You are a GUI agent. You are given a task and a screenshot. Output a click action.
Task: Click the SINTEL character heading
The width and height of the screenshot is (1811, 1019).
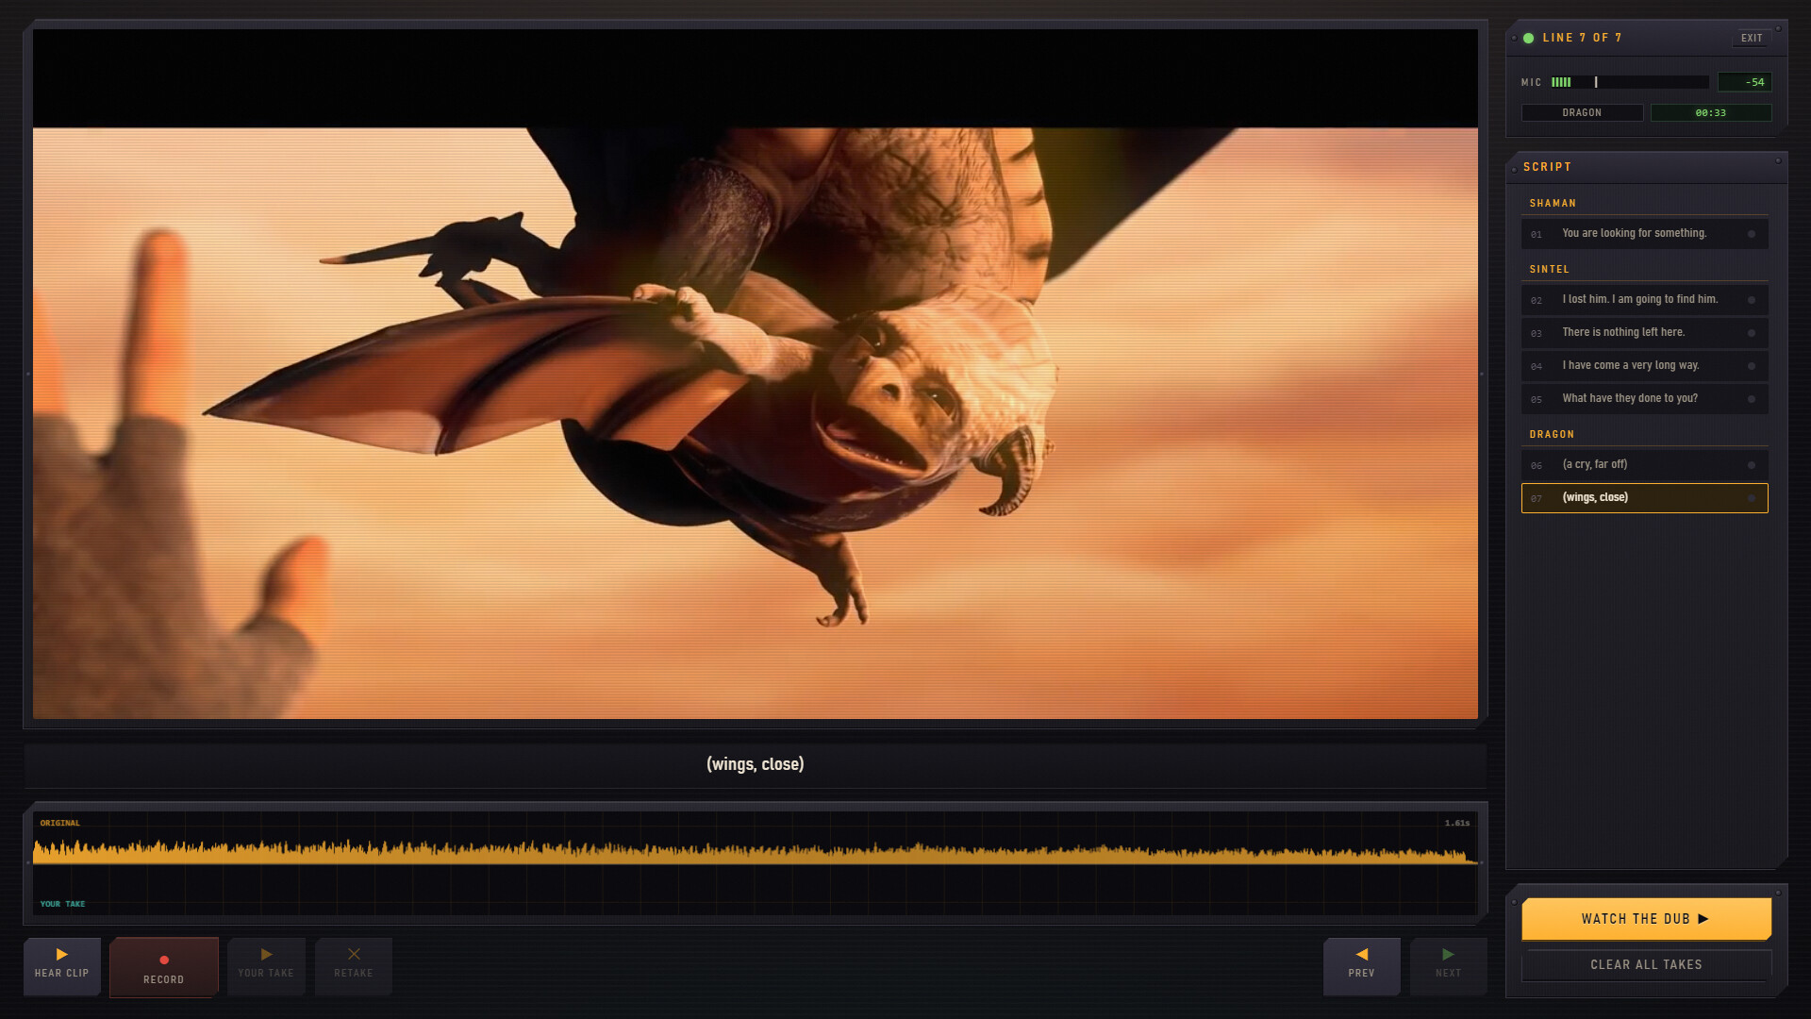(x=1549, y=269)
